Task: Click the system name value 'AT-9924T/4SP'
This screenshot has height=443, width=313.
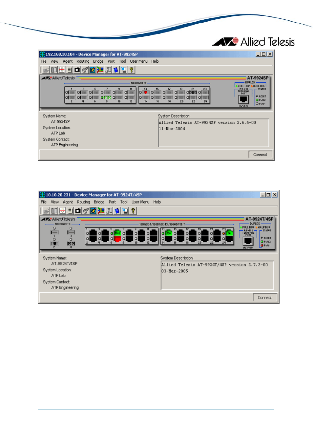Action: (x=64, y=264)
